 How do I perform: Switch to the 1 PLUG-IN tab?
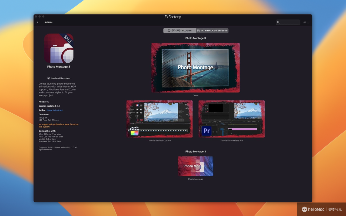tap(179, 31)
